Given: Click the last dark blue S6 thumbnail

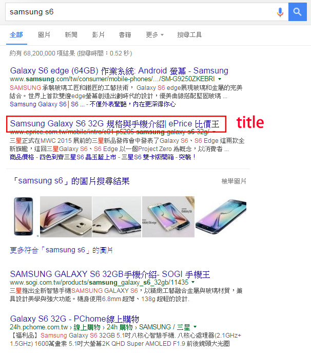Looking at the screenshot, I should click(x=221, y=216).
